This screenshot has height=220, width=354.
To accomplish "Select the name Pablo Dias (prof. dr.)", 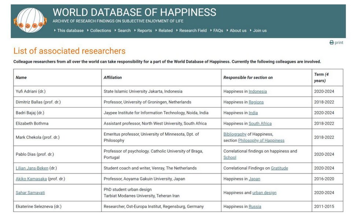I will [35, 154].
